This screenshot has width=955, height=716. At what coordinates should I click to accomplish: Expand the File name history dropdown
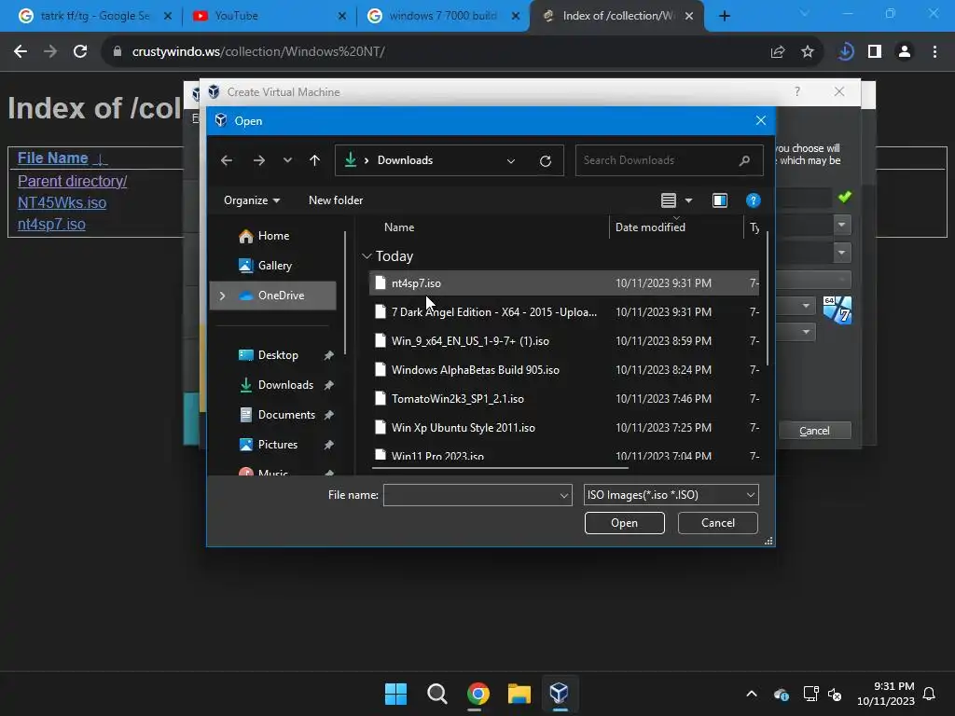(564, 496)
